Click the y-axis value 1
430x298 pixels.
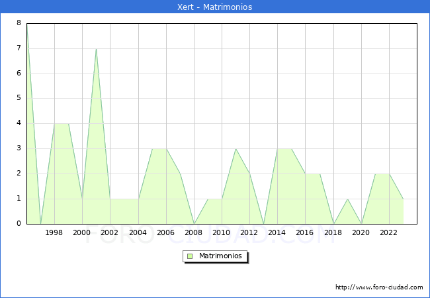tap(19, 198)
